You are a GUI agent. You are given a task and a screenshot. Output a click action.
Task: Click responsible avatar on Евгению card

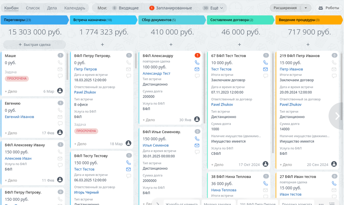click(60, 133)
